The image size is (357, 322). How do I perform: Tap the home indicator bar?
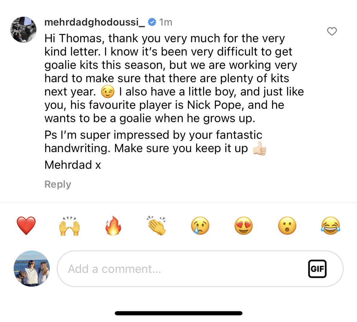tap(179, 313)
